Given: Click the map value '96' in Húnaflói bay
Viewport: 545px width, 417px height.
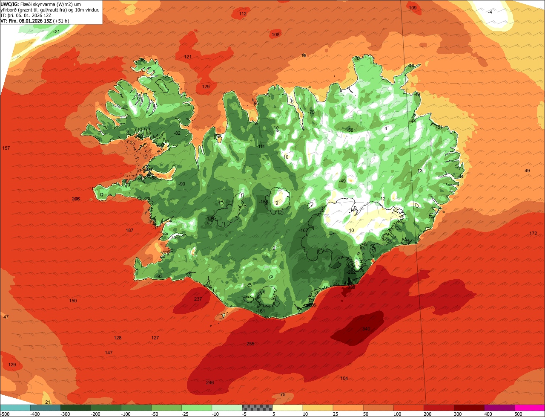Looking at the screenshot, I should coord(256,103).
